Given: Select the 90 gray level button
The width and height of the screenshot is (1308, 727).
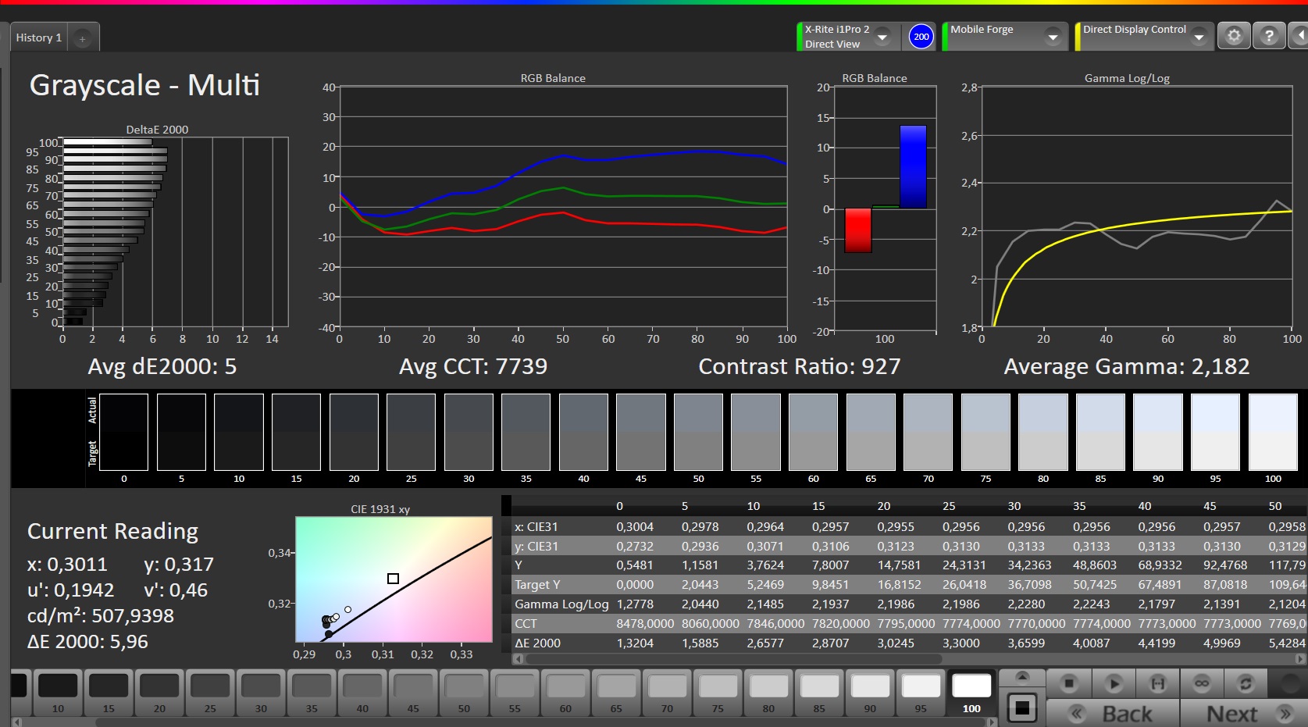Looking at the screenshot, I should click(870, 693).
